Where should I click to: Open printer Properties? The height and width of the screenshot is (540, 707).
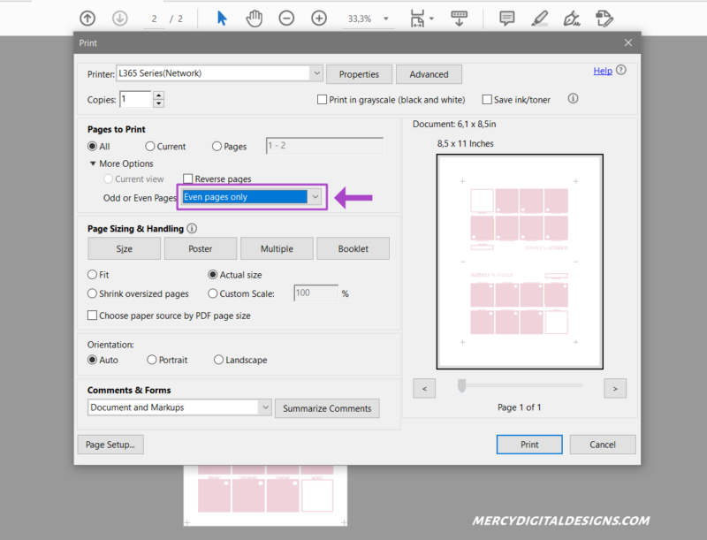click(359, 73)
